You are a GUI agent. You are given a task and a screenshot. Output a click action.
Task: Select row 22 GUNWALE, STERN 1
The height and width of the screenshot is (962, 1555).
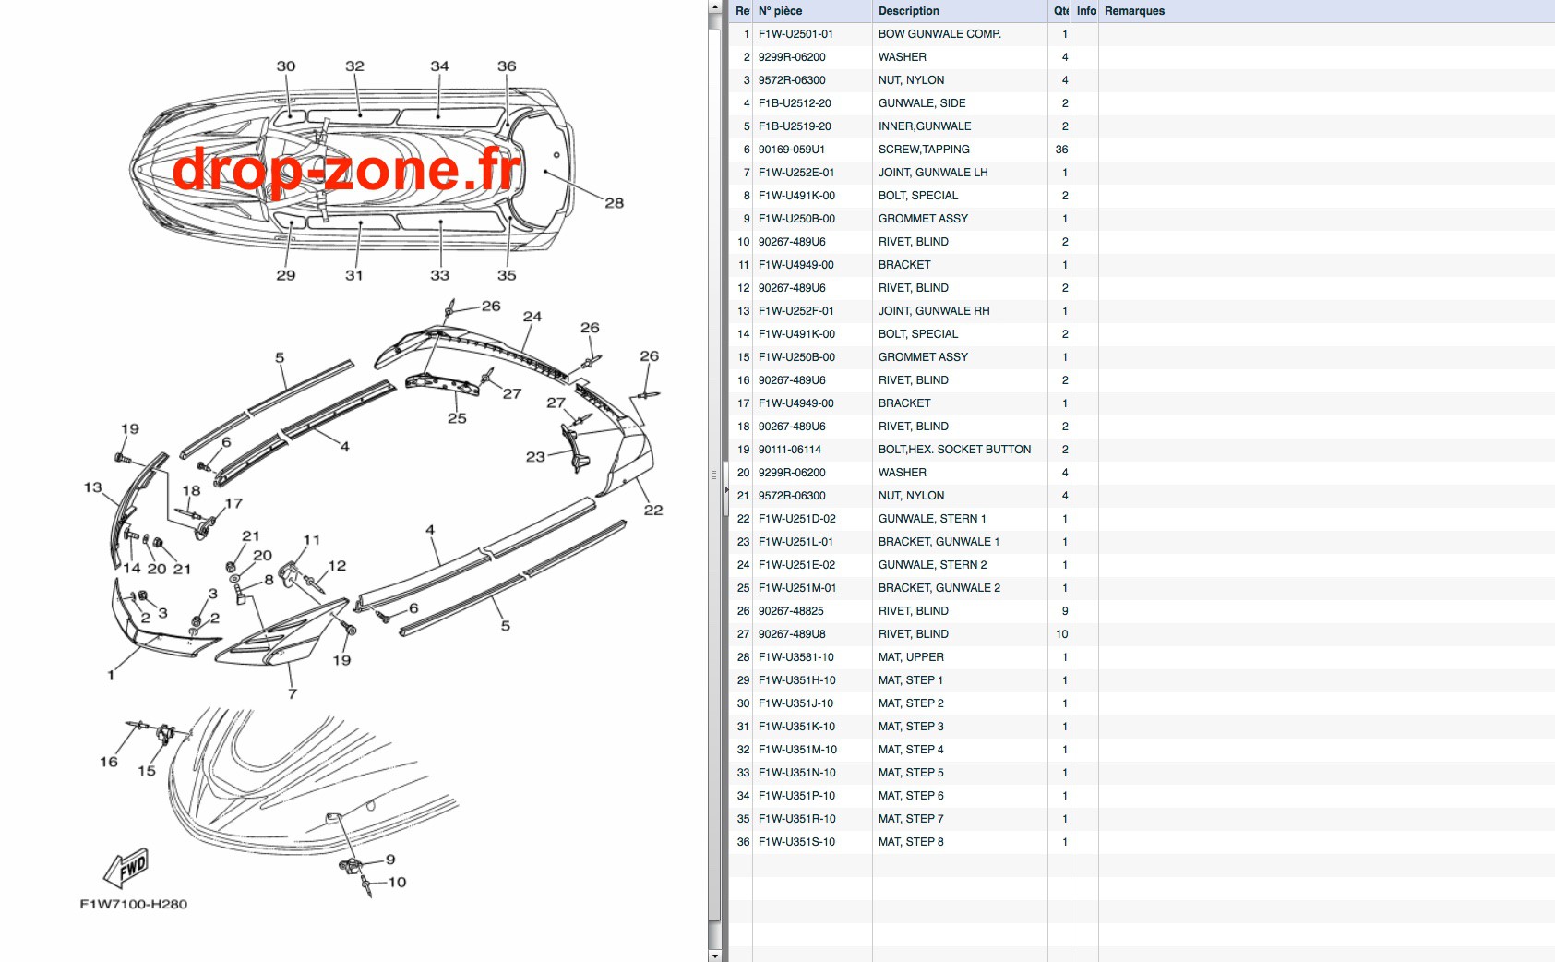[x=1142, y=519]
